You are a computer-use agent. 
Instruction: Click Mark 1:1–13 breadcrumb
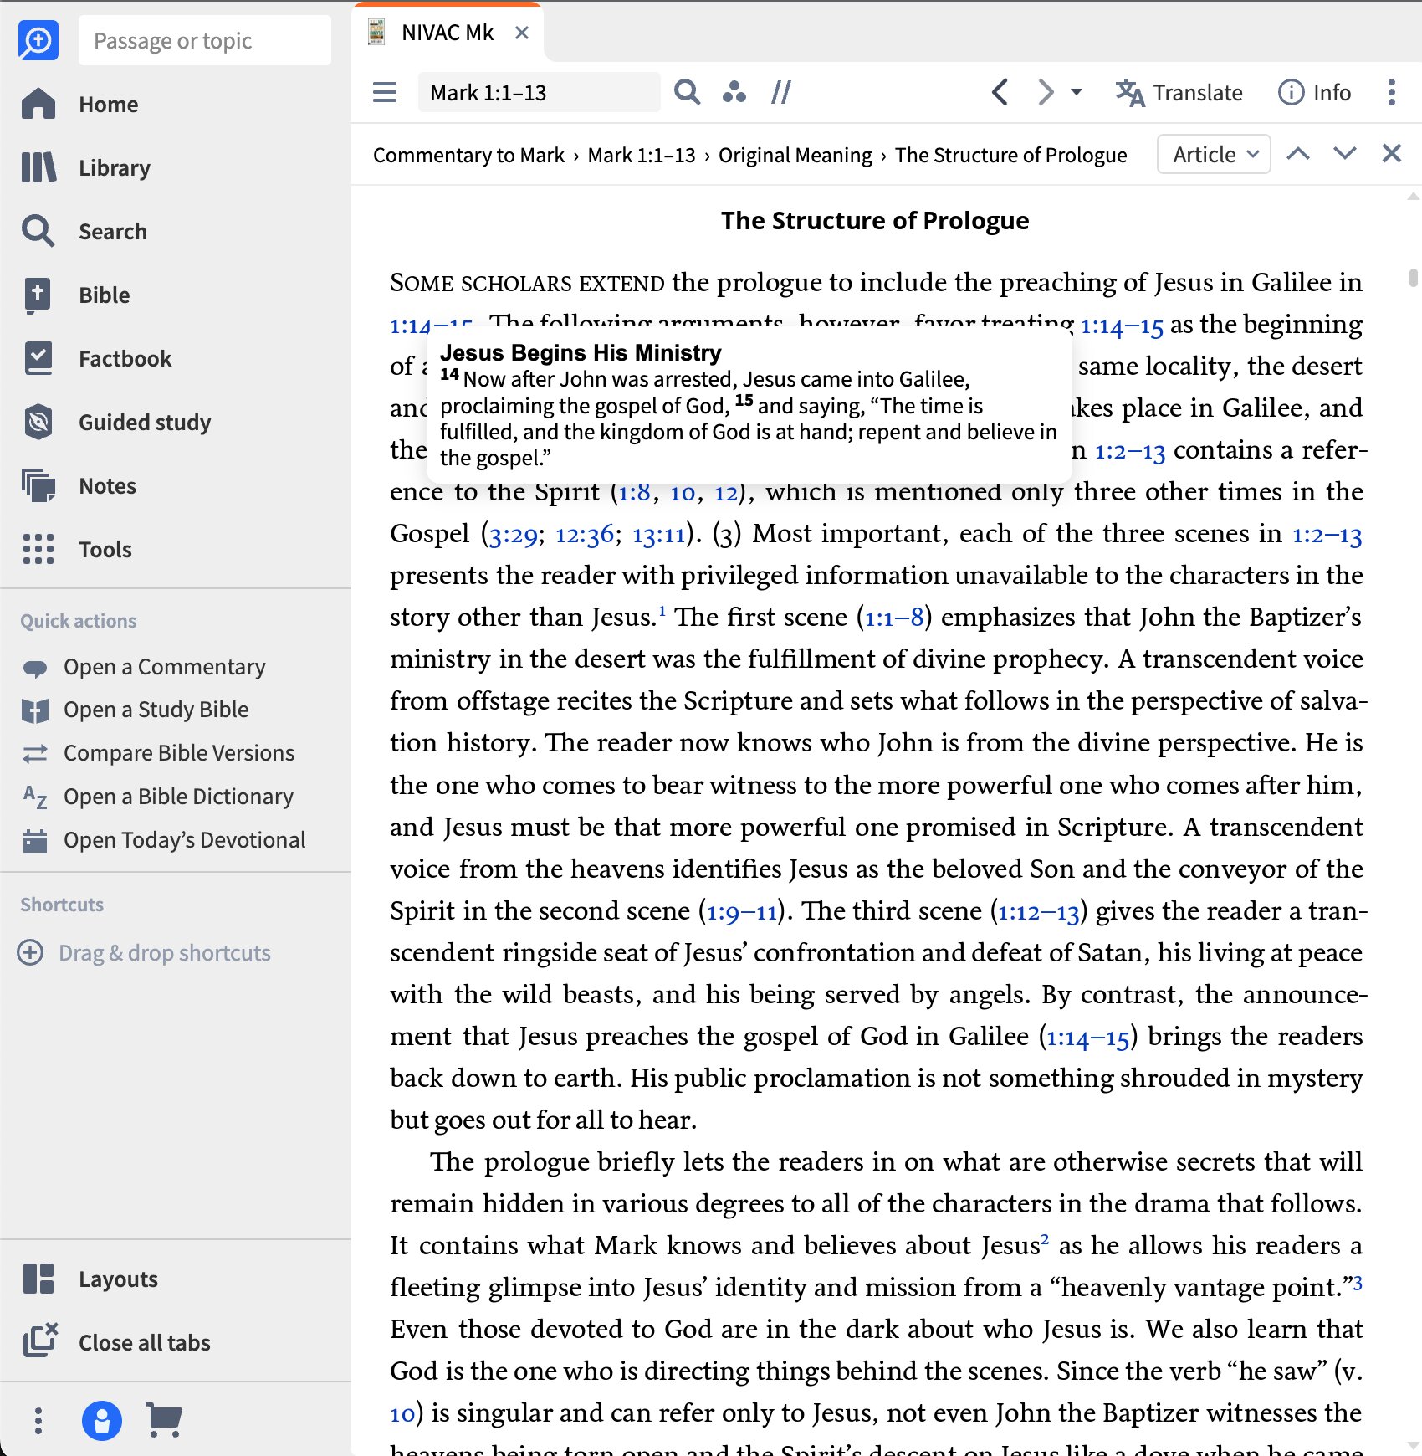642,155
